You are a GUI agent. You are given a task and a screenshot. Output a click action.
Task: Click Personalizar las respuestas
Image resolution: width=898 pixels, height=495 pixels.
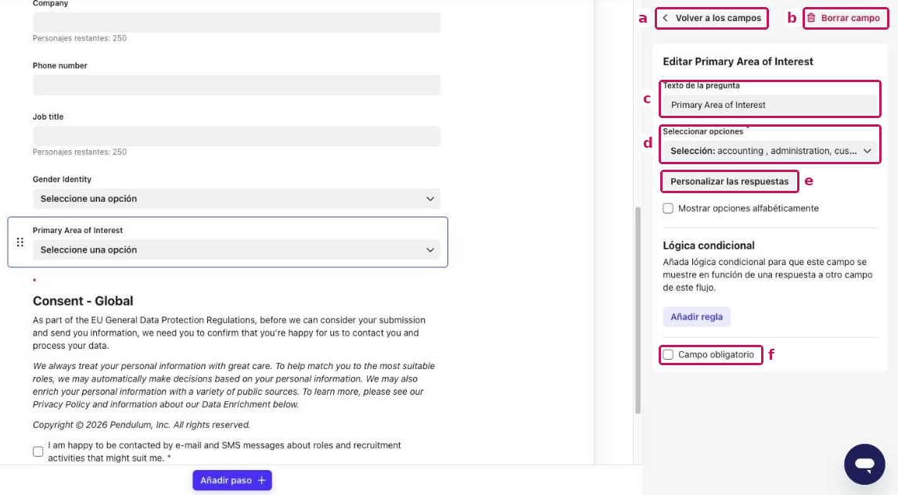click(730, 181)
